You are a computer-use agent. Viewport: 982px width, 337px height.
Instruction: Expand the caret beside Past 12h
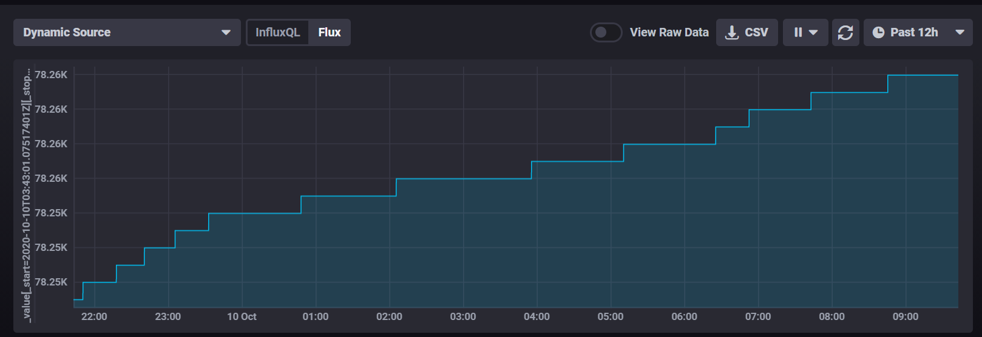(x=960, y=33)
